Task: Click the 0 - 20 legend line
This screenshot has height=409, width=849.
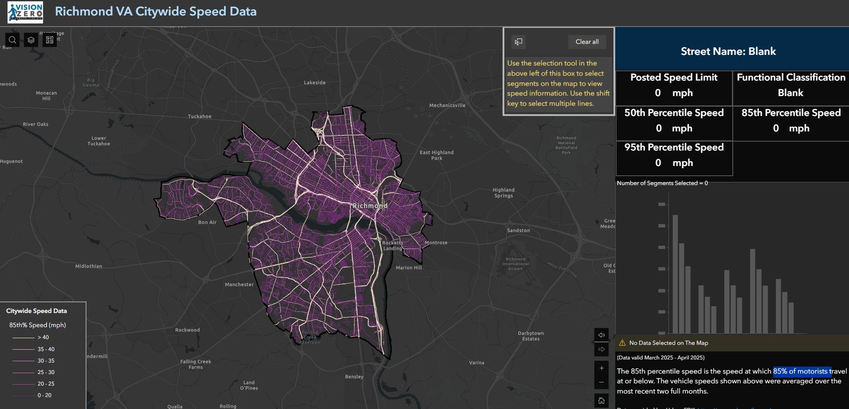Action: pos(23,395)
